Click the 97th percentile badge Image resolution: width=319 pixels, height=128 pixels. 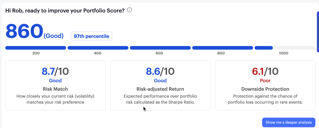coord(91,36)
